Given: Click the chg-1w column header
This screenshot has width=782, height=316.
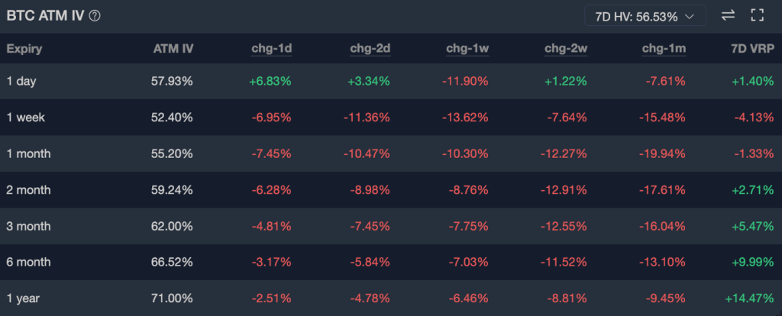Looking at the screenshot, I should pos(468,49).
